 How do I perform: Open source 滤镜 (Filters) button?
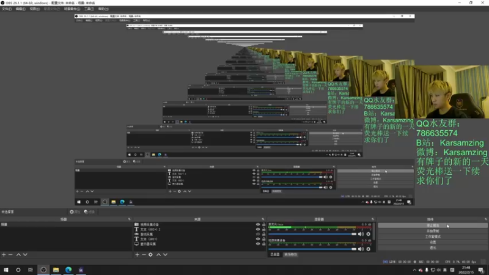pos(89,211)
